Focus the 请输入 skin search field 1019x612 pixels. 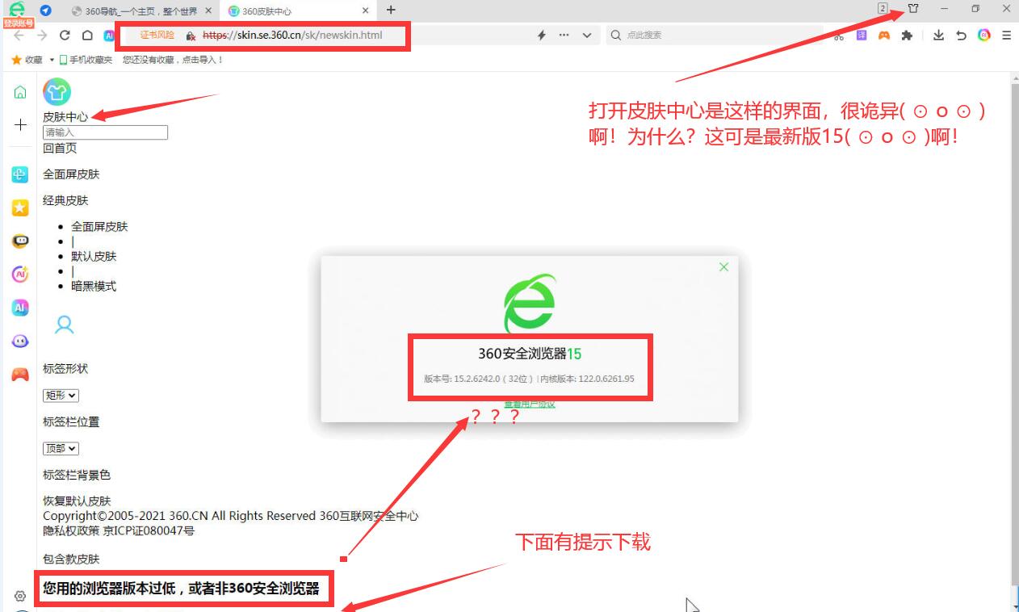coord(105,132)
